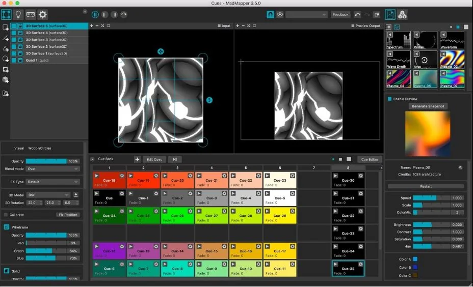Viewport: 473px width, 287px height.
Task: Fit the Input view with cross-arrows icon
Action: (103, 26)
